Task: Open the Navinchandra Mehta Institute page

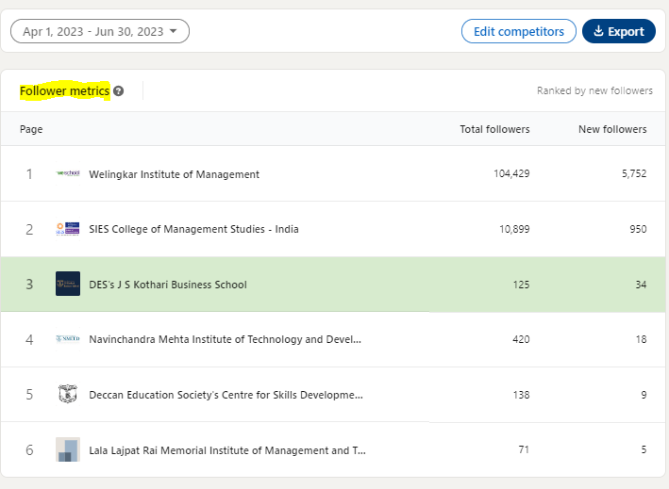Action: tap(225, 339)
